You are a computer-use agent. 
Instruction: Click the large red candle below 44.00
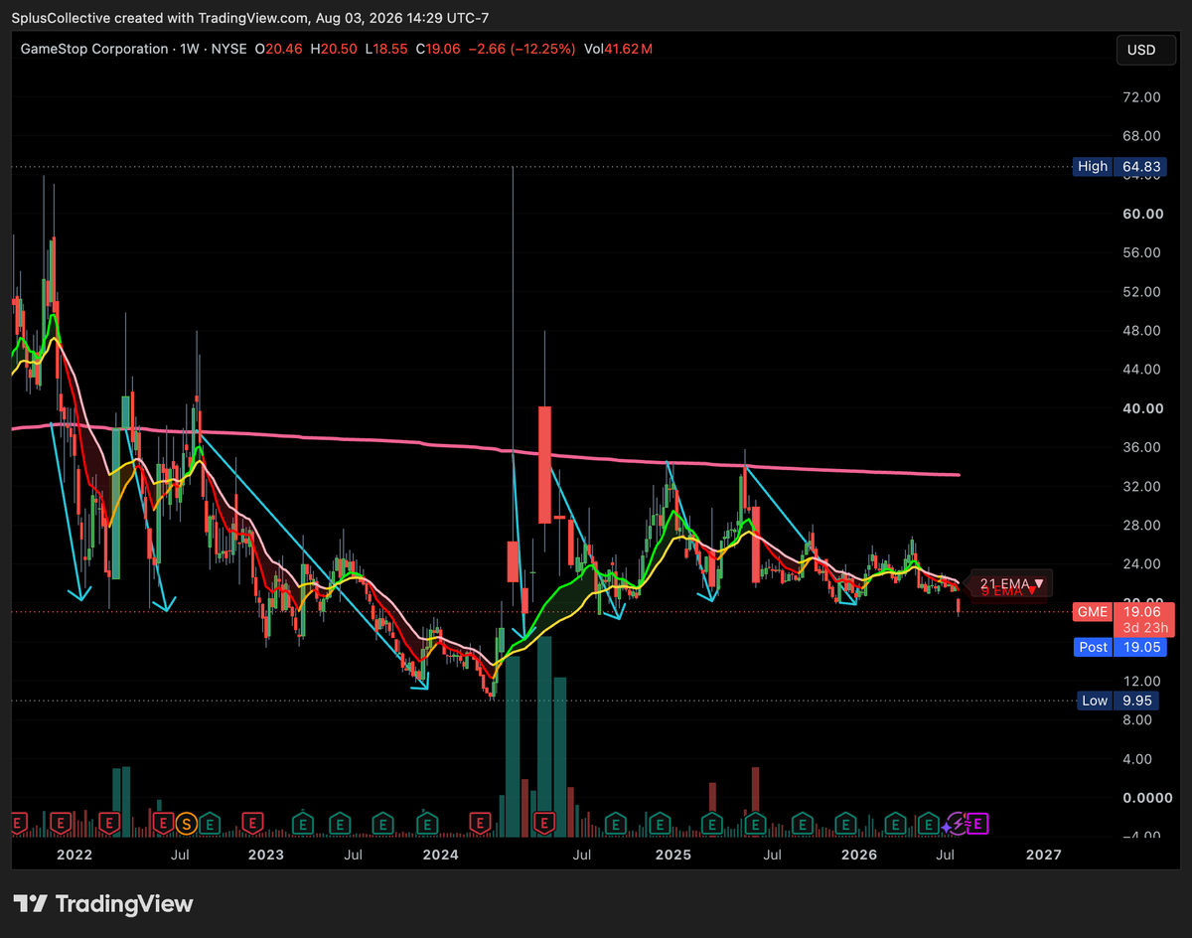click(x=544, y=464)
